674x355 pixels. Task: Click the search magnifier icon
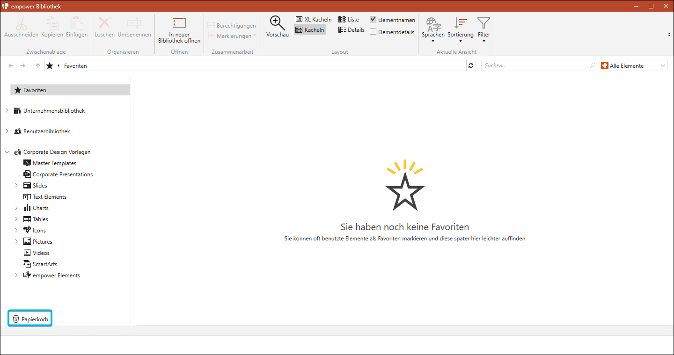(x=593, y=66)
